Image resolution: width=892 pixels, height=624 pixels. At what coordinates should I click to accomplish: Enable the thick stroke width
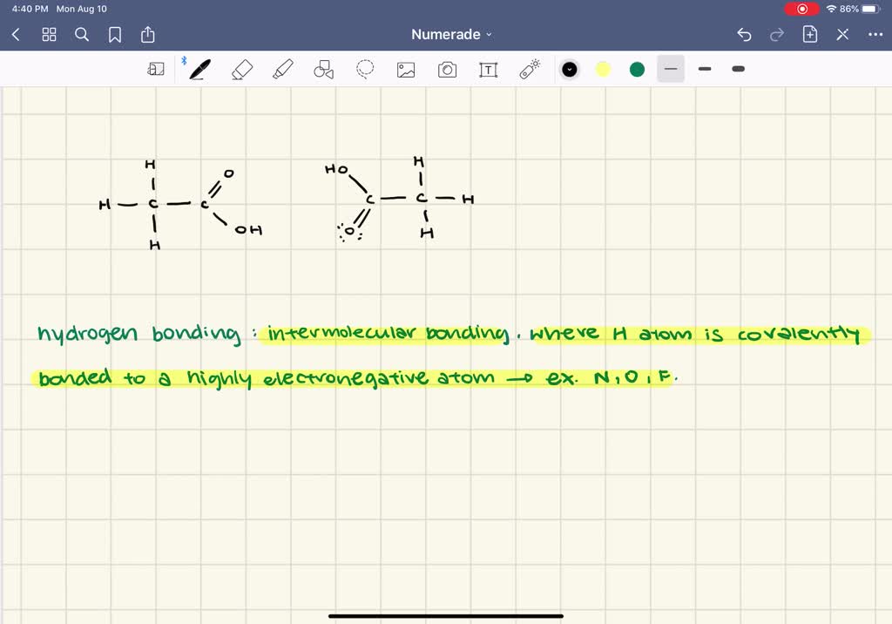pyautogui.click(x=737, y=69)
